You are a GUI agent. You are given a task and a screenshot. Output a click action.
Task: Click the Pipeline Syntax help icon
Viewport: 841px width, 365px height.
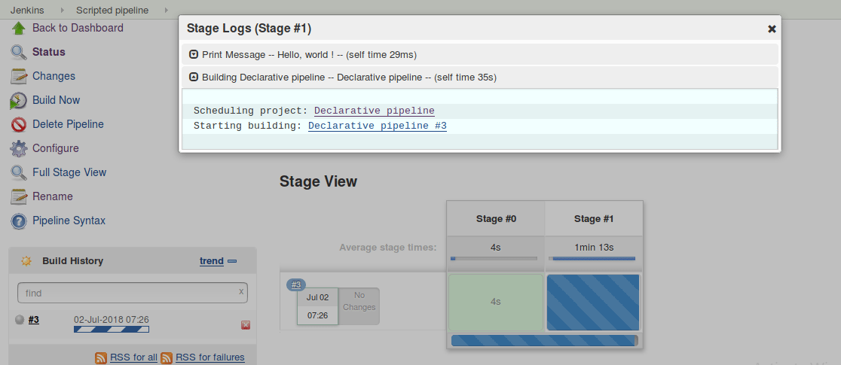coord(18,221)
